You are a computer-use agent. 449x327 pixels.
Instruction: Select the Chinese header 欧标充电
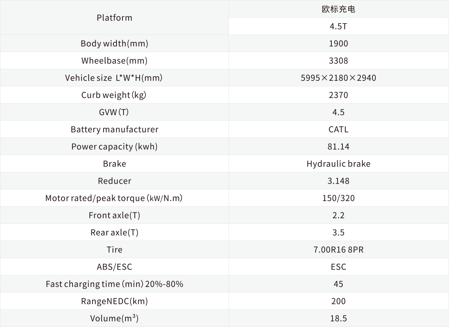pos(338,9)
